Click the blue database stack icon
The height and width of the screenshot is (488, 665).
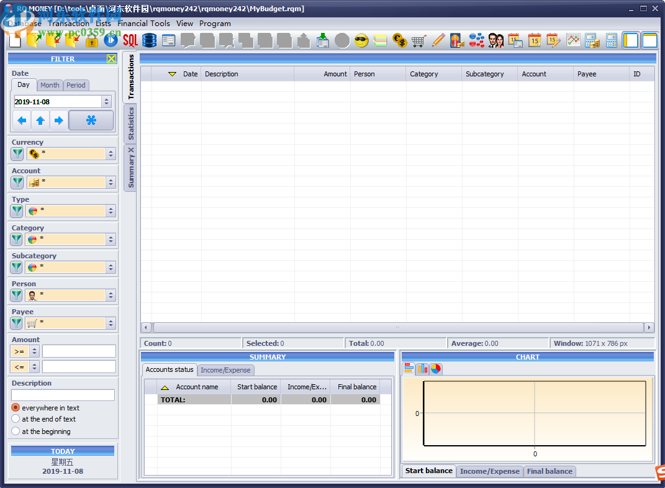click(x=149, y=40)
